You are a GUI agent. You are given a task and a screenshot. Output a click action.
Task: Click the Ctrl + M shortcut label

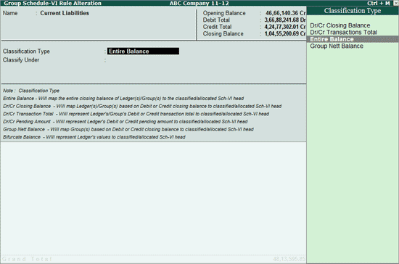[379, 3]
